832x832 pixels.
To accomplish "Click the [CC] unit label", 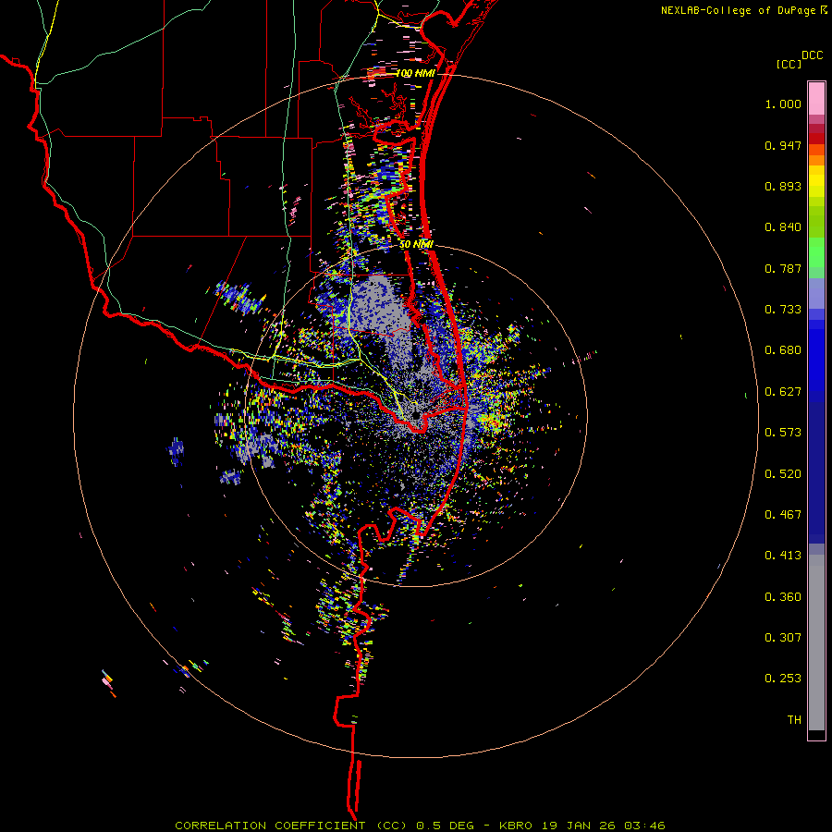I will (789, 64).
